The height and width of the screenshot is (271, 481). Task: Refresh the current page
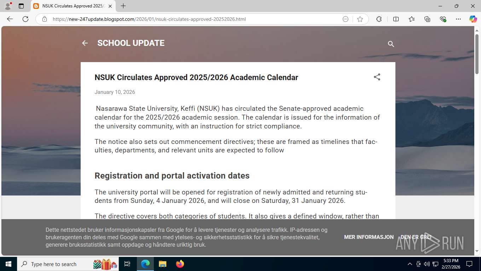25,19
